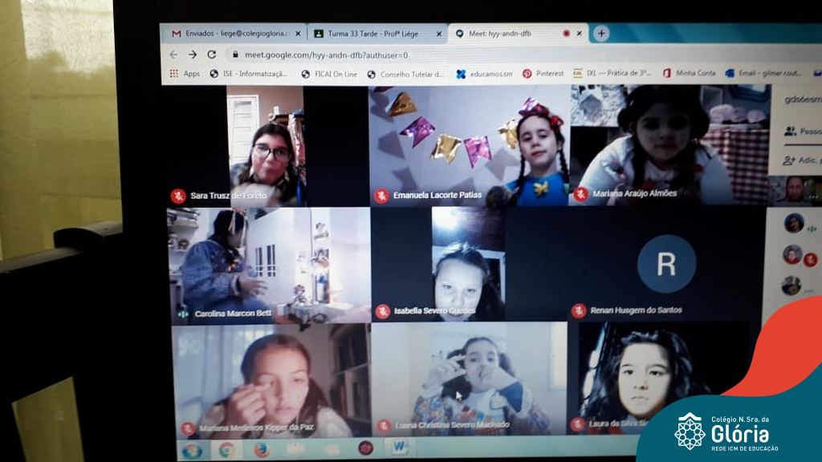Click the muted mic icon for Emanuela Lacorte Patias
This screenshot has height=462, width=822.
pos(381,196)
